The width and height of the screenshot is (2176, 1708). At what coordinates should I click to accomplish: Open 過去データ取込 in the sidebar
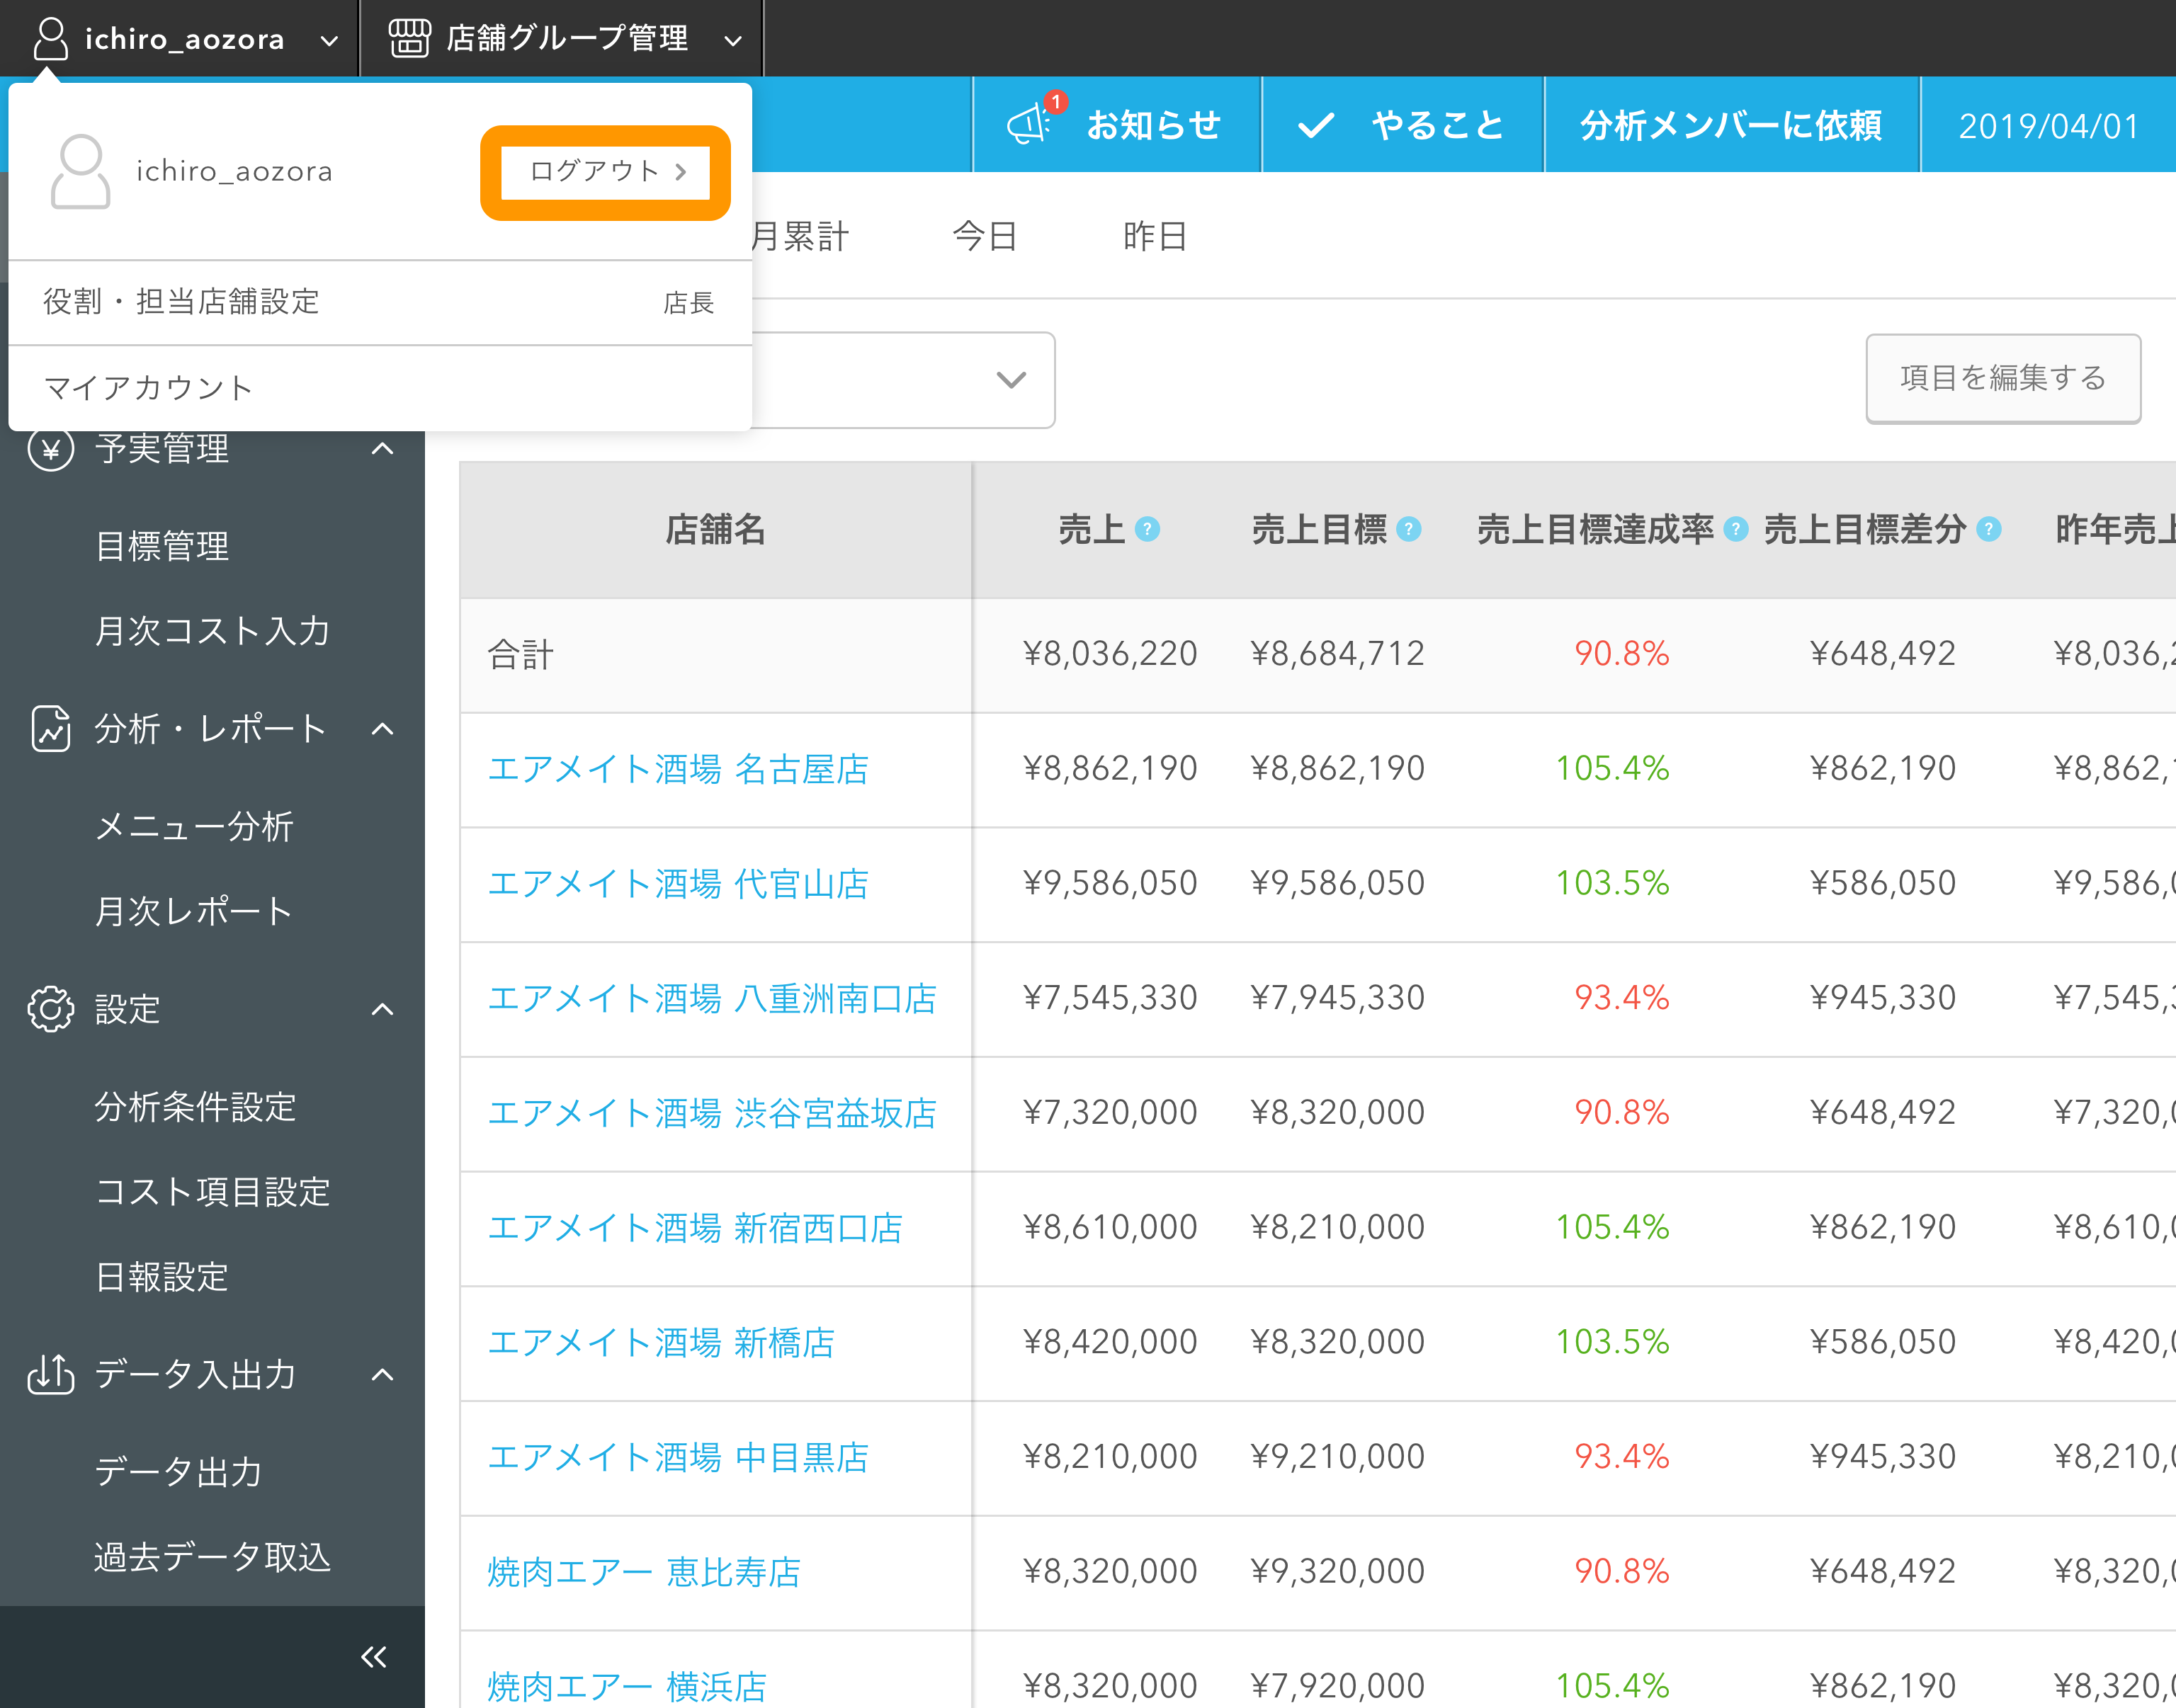pyautogui.click(x=212, y=1557)
